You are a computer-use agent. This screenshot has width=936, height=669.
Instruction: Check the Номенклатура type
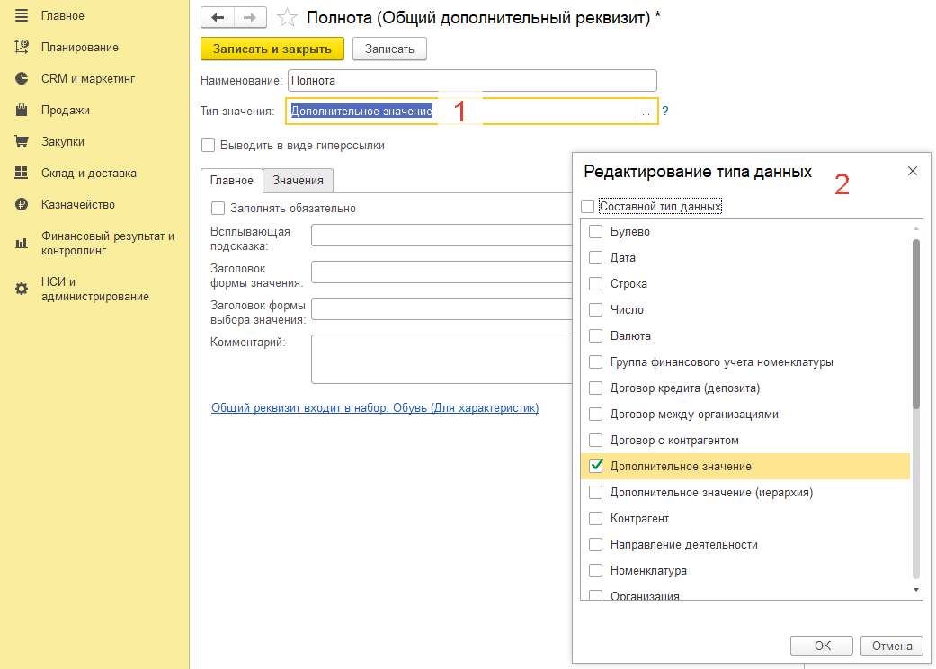coord(596,570)
